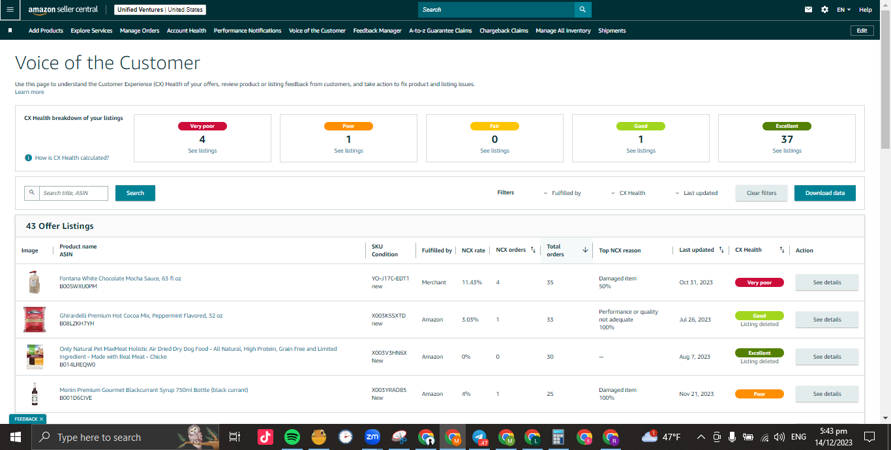Viewport: 891px width, 450px height.
Task: See listings under Very poor
Action: [202, 151]
